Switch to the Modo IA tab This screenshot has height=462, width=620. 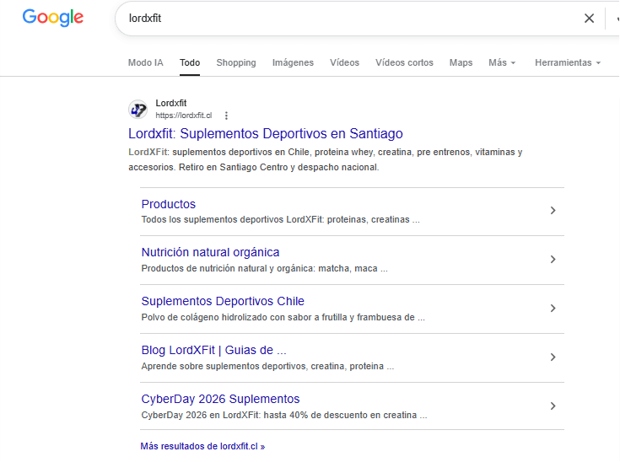click(x=145, y=62)
